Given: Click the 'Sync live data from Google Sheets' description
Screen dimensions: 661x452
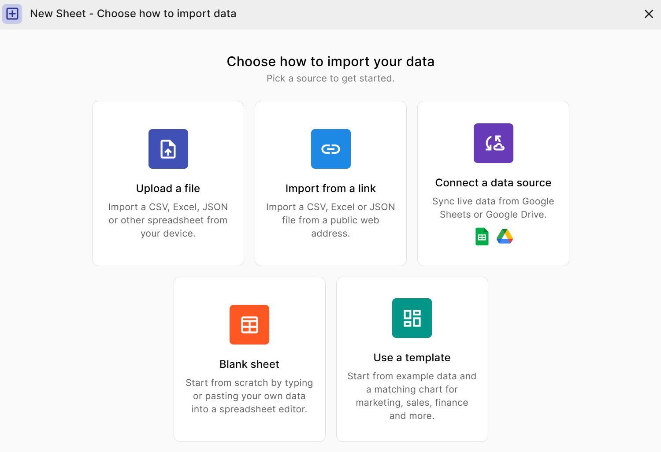Looking at the screenshot, I should [493, 208].
